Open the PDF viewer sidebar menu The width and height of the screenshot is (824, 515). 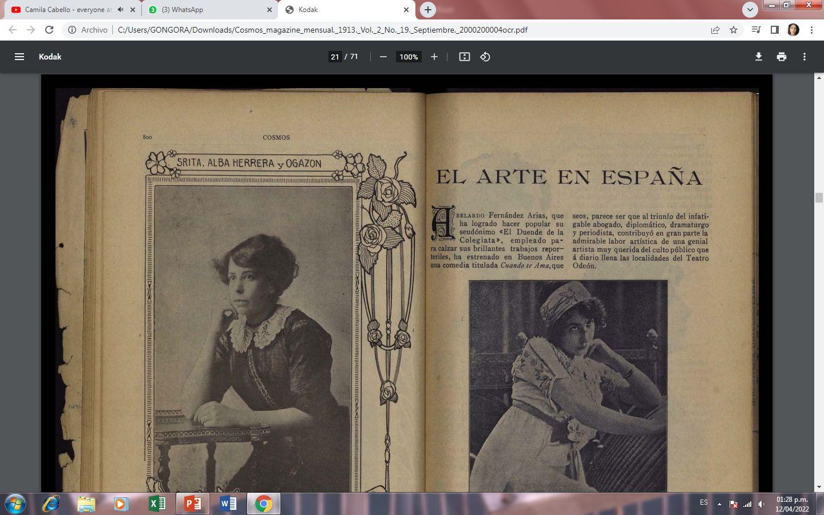click(x=19, y=57)
